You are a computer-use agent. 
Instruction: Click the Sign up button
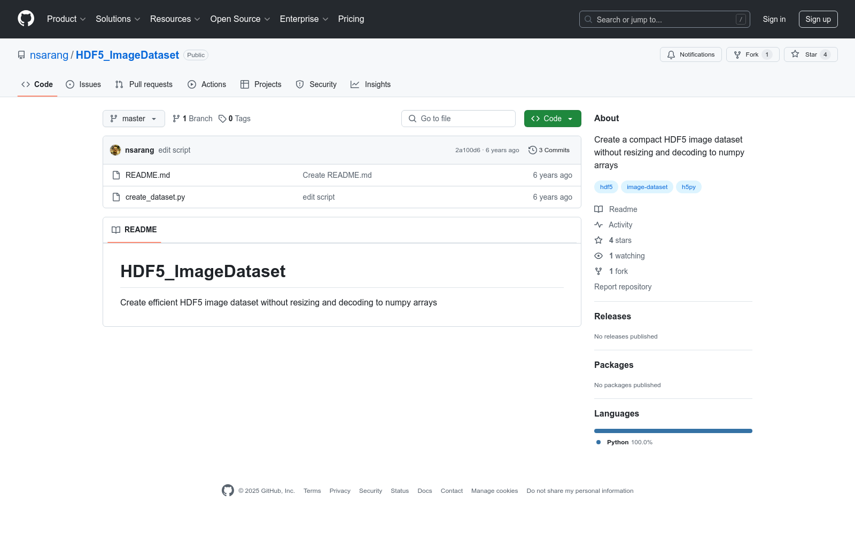[818, 19]
